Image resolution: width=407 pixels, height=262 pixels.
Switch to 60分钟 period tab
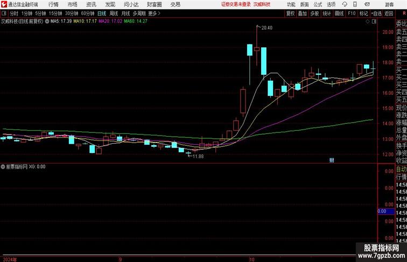pyautogui.click(x=88, y=13)
